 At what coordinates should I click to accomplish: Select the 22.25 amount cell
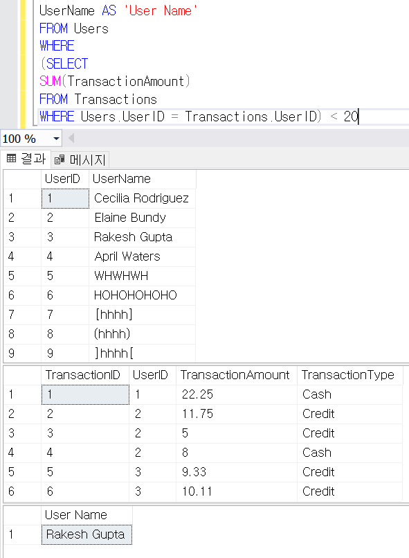coord(237,394)
